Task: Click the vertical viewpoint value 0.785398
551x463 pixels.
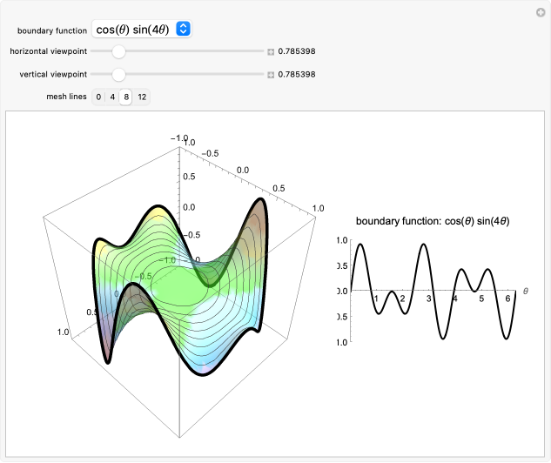Action: [296, 75]
